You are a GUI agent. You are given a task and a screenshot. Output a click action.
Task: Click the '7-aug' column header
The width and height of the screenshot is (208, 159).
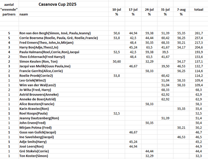coord(181,10)
